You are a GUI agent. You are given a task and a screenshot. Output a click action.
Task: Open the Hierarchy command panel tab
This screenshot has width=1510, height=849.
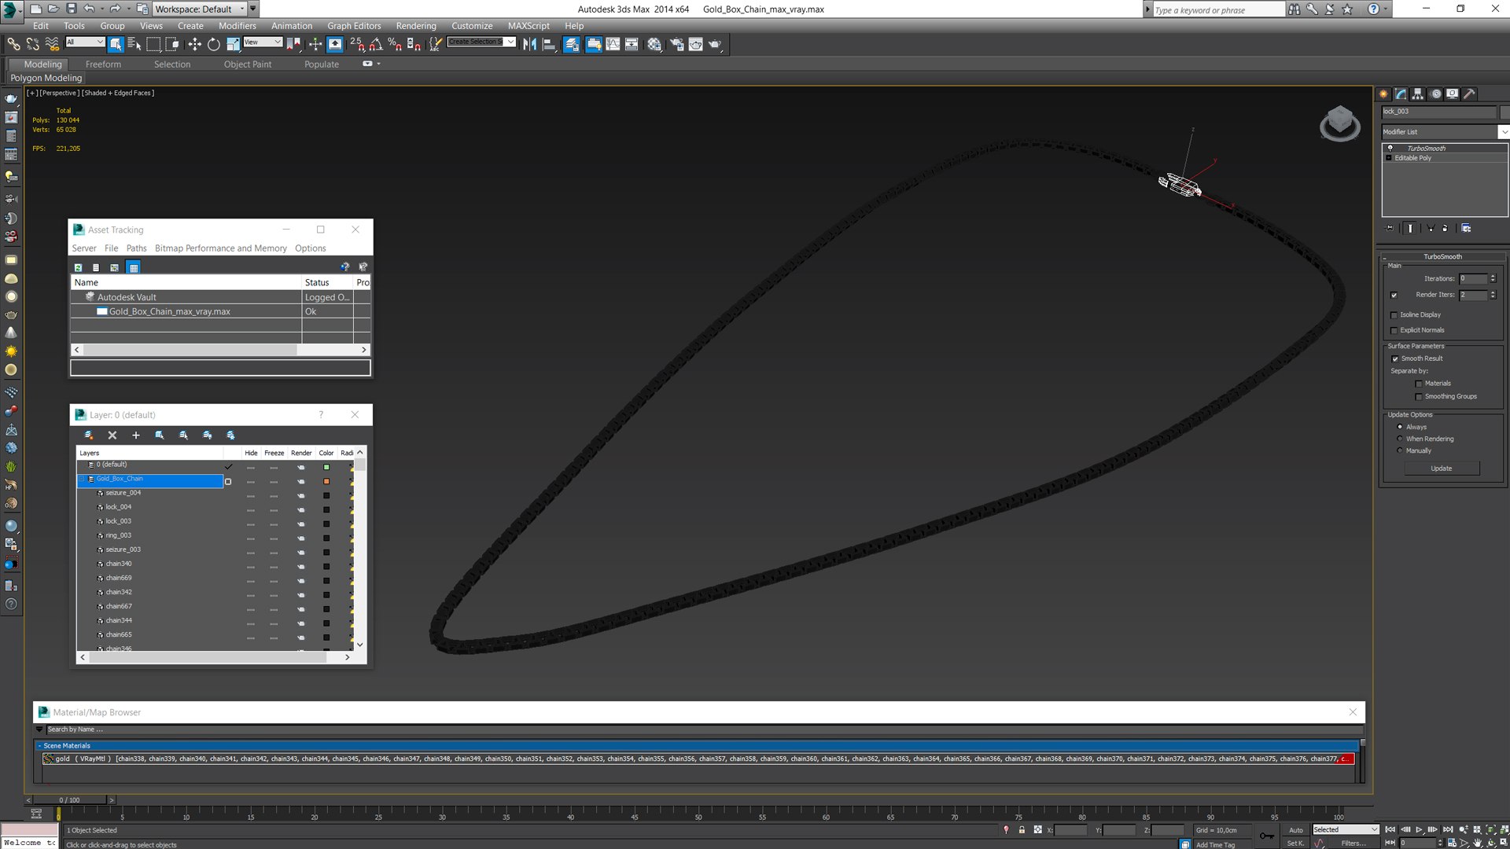[1417, 94]
